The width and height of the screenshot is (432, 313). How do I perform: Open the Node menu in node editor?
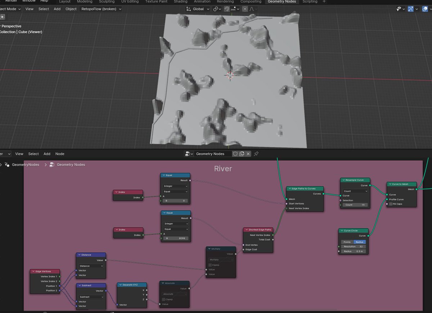coord(60,154)
